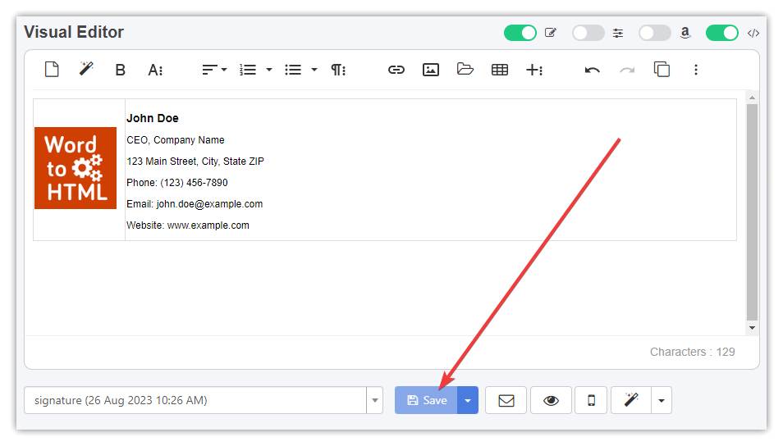This screenshot has width=783, height=446.
Task: Click the magic wand cleanup icon in toolbar
Action: click(86, 68)
